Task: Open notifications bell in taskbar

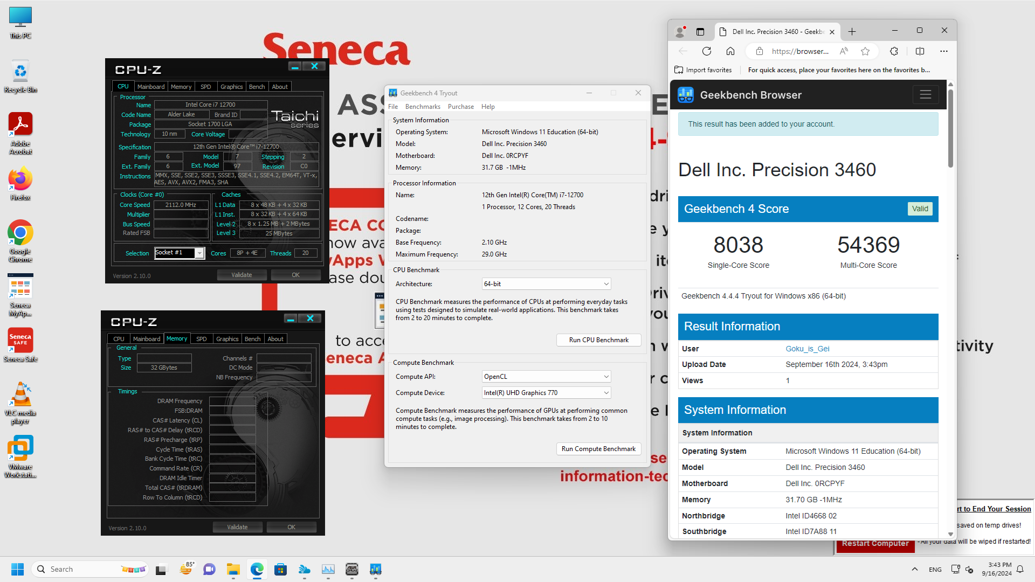Action: click(1020, 569)
